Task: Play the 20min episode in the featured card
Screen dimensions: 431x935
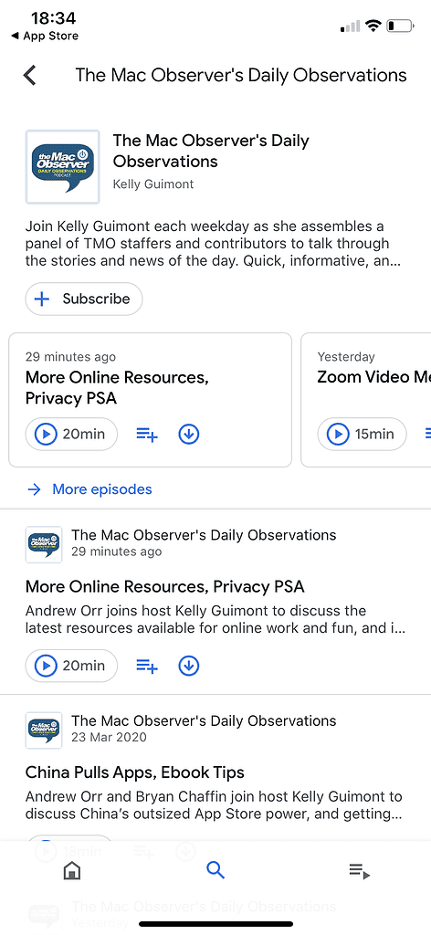Action: 71,434
